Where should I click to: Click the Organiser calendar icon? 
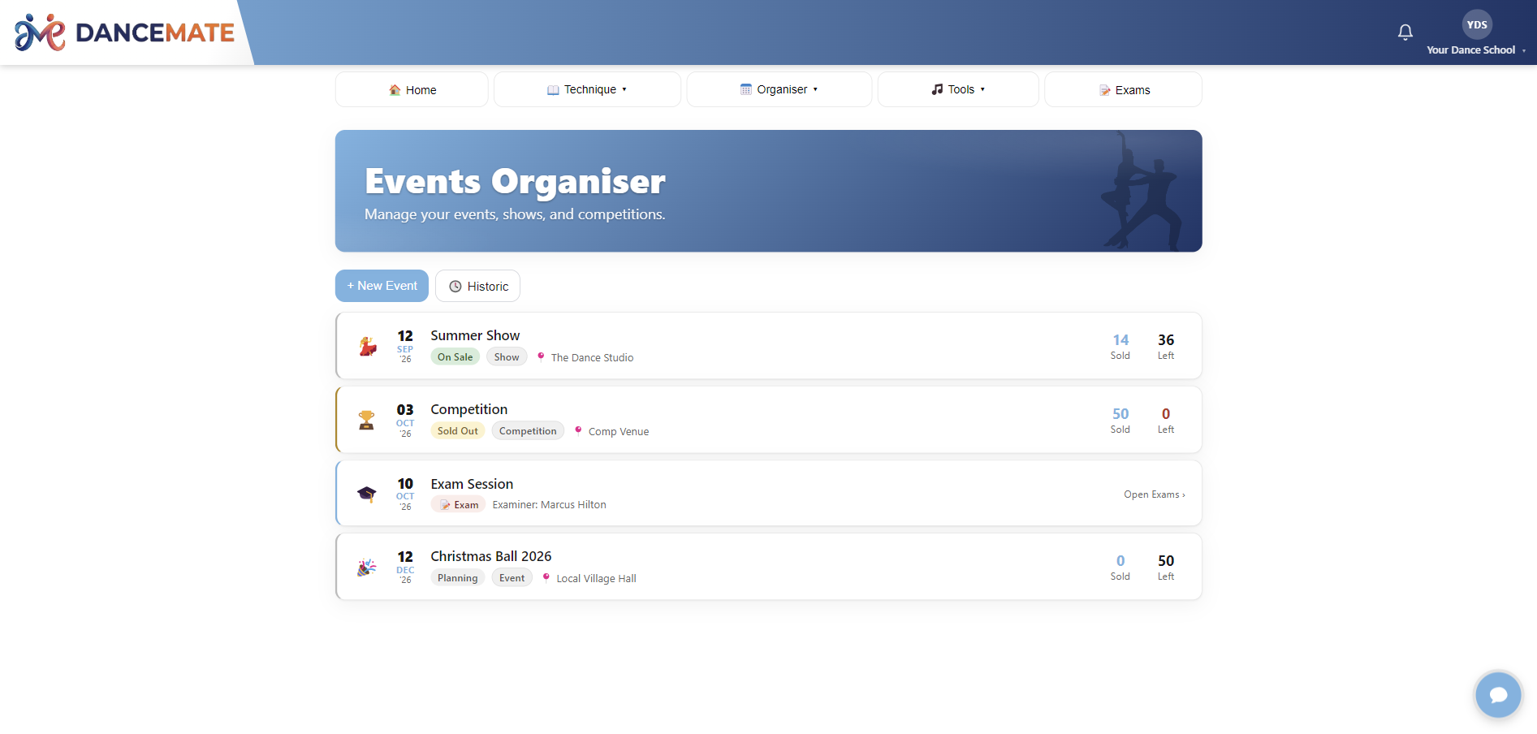pos(746,89)
